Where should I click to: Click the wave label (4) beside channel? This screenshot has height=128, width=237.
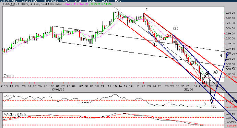215,72
